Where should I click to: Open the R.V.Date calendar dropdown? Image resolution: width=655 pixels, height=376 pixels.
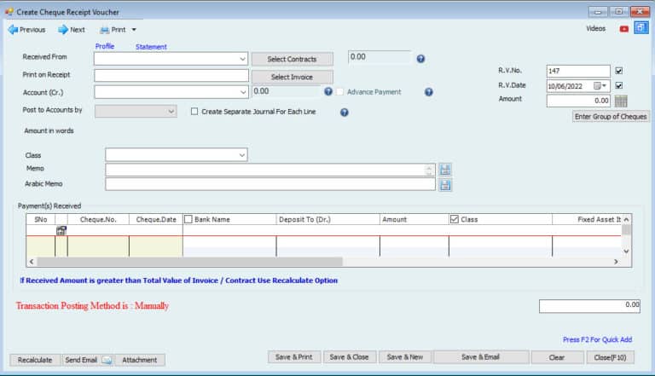click(x=604, y=85)
